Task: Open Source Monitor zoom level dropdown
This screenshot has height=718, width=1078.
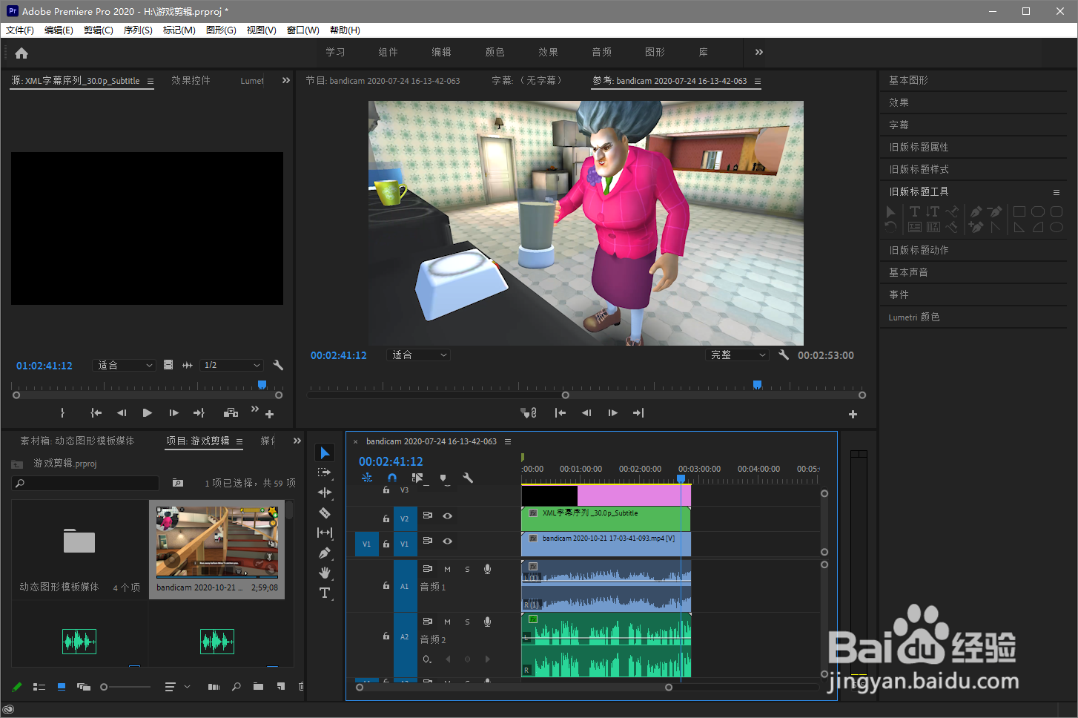Action: coord(125,365)
